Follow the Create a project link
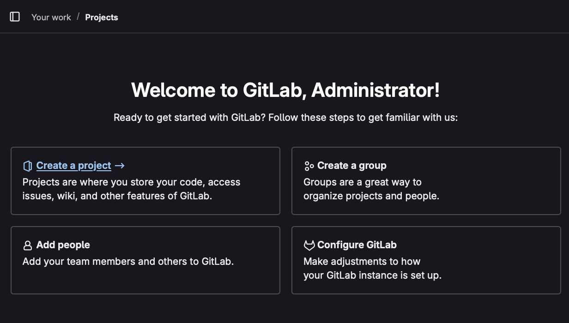The height and width of the screenshot is (323, 569). point(74,166)
